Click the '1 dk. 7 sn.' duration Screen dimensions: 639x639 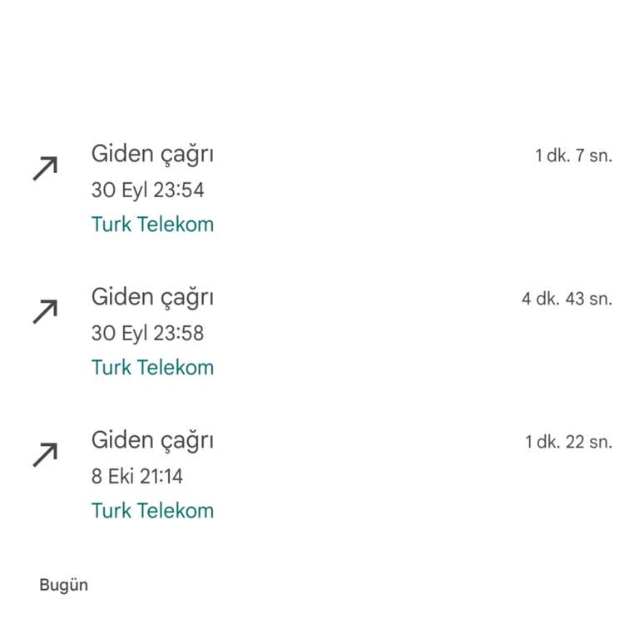coord(573,156)
